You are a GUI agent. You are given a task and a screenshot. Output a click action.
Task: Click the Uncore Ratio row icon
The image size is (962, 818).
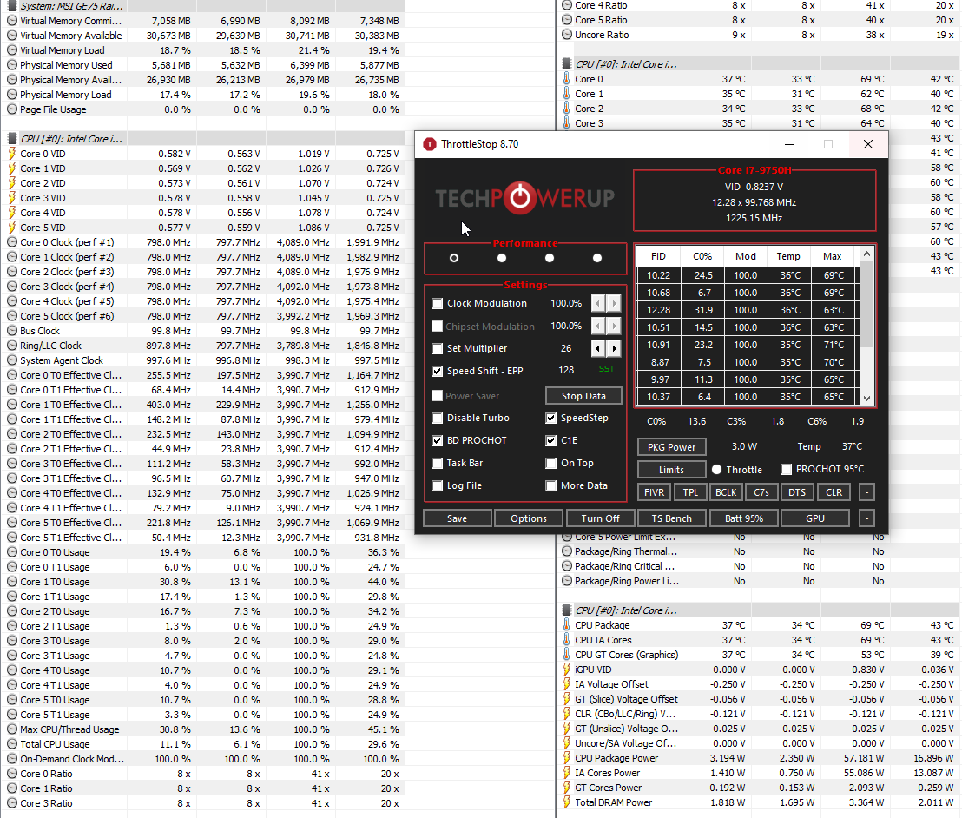pos(567,35)
